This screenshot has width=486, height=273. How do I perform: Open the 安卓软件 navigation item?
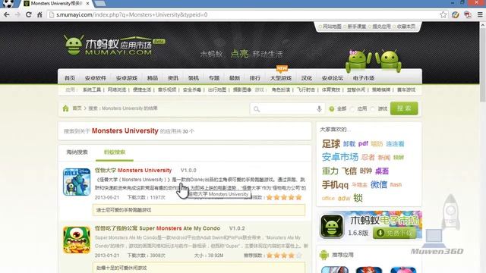click(x=96, y=78)
